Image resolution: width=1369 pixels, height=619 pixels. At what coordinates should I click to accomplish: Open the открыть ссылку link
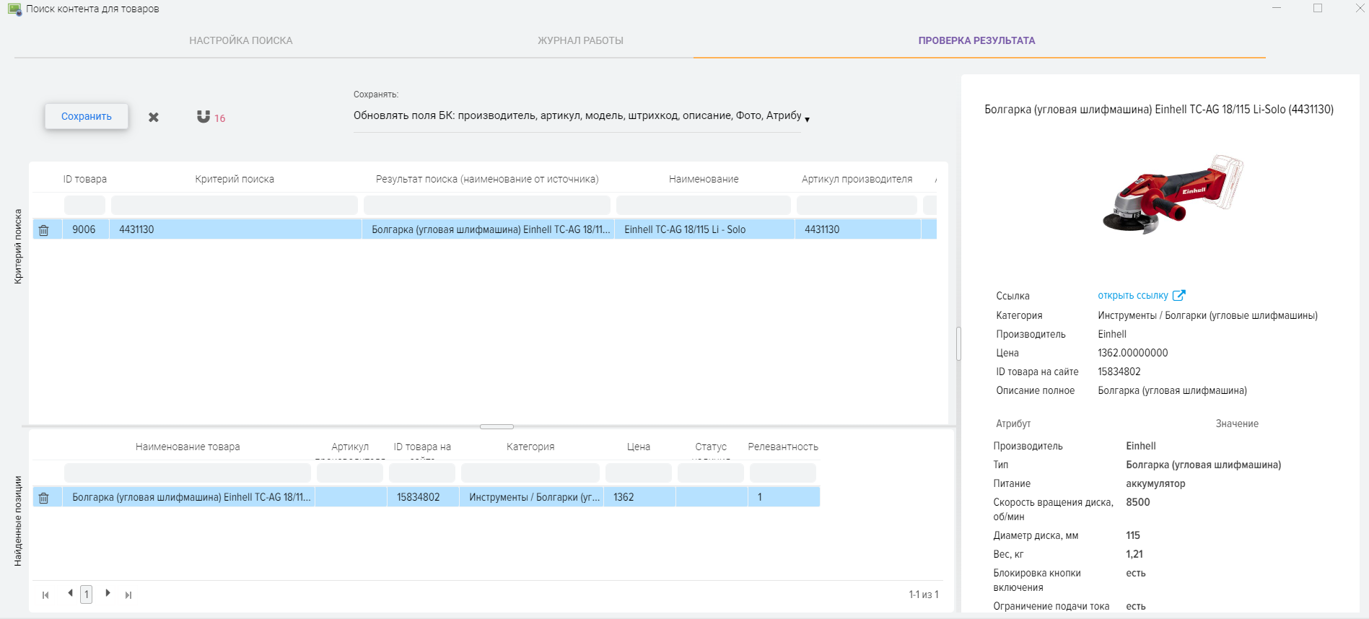point(1133,296)
